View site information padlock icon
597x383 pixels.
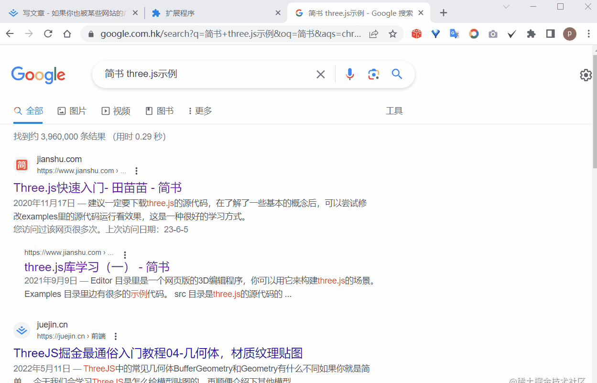[x=91, y=34]
